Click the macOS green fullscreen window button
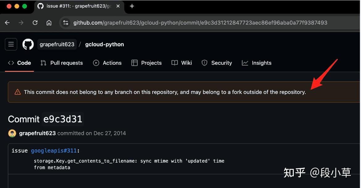This screenshot has width=361, height=188. pos(24,6)
